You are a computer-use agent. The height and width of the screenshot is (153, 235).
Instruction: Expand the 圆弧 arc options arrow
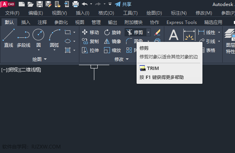(x=54, y=50)
